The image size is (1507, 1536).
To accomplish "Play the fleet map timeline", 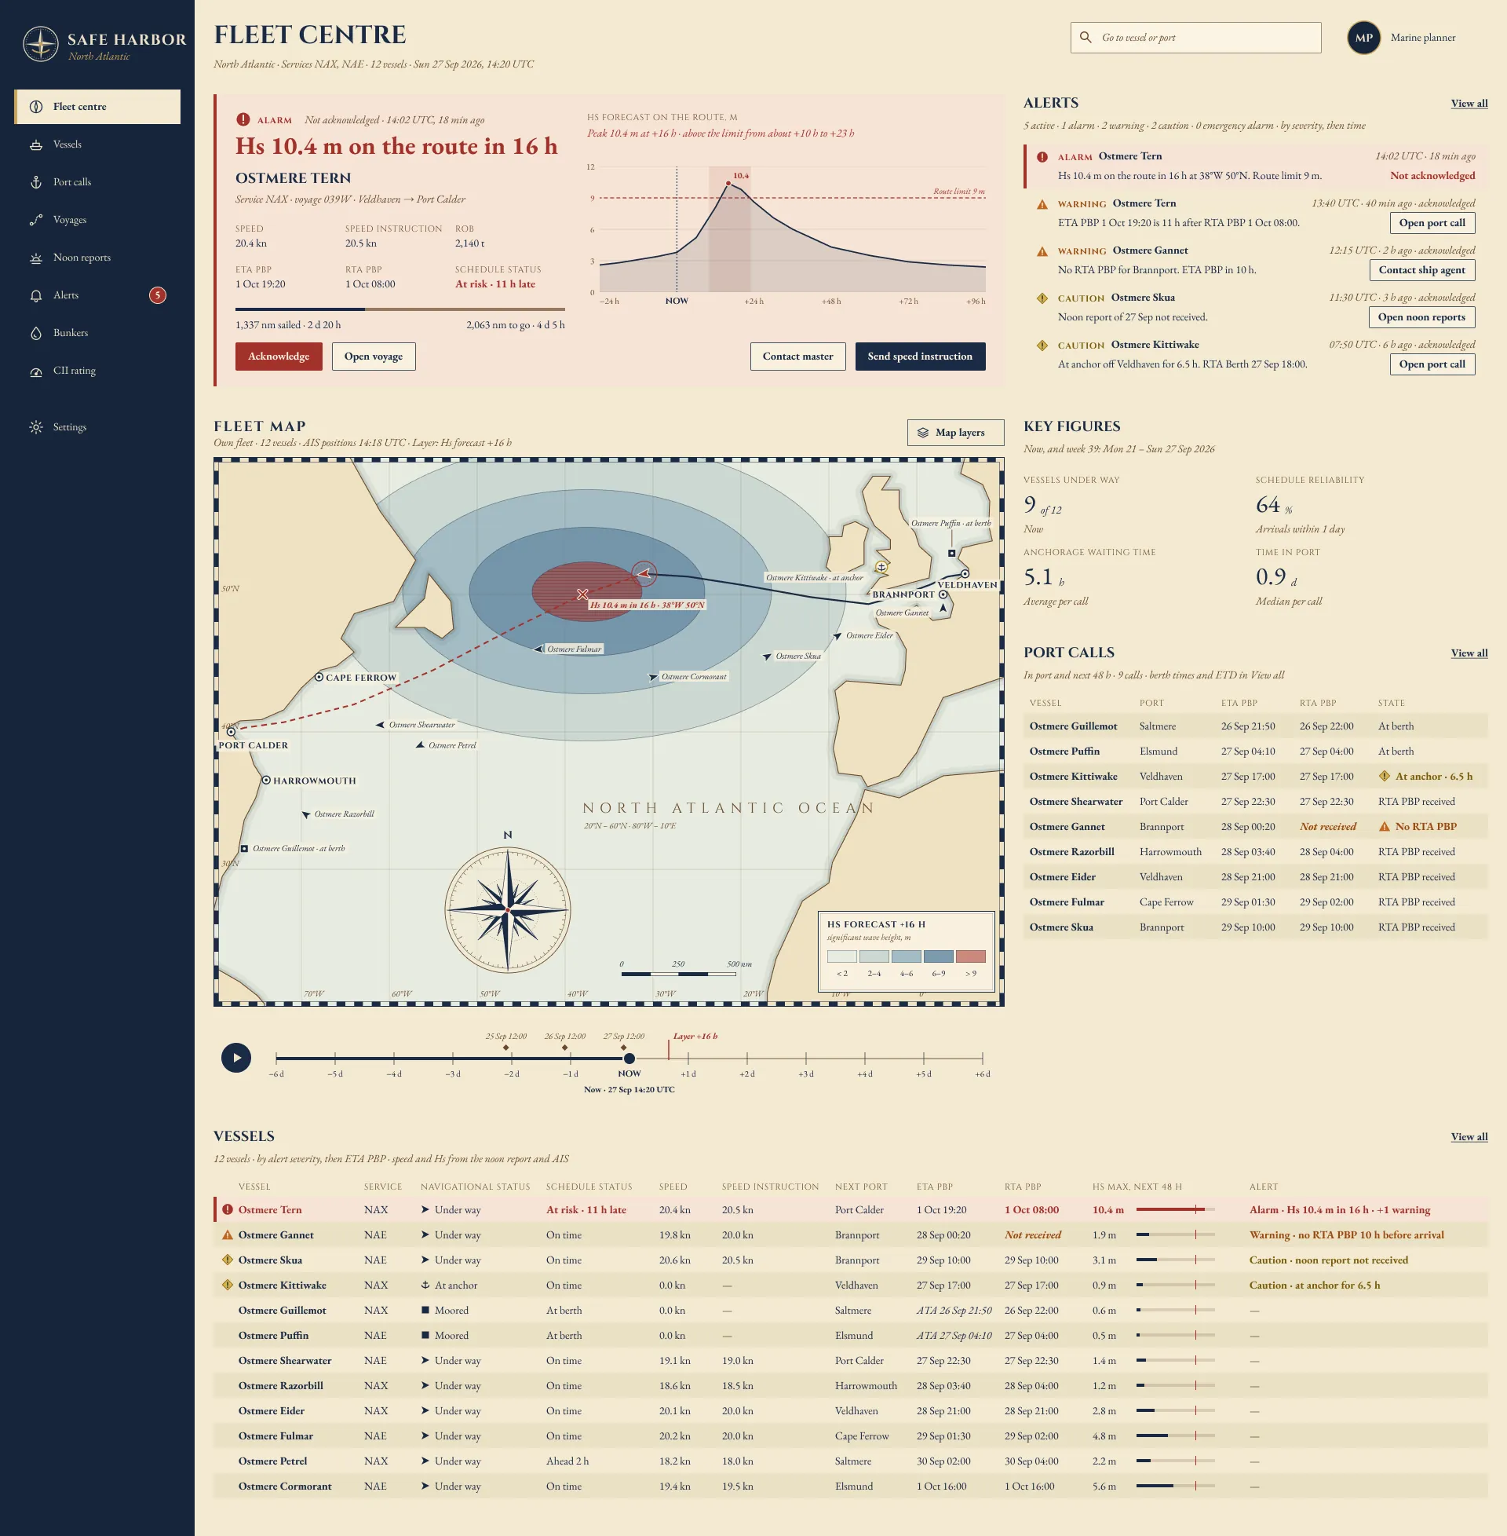I will coord(236,1058).
